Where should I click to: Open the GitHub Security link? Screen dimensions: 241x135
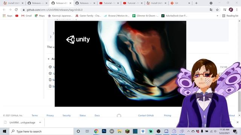coord(67,115)
